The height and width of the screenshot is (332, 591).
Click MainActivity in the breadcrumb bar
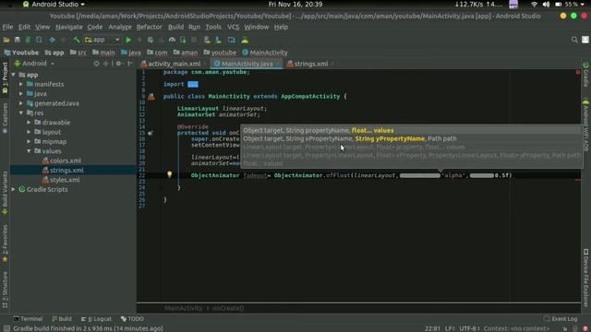[x=265, y=53]
